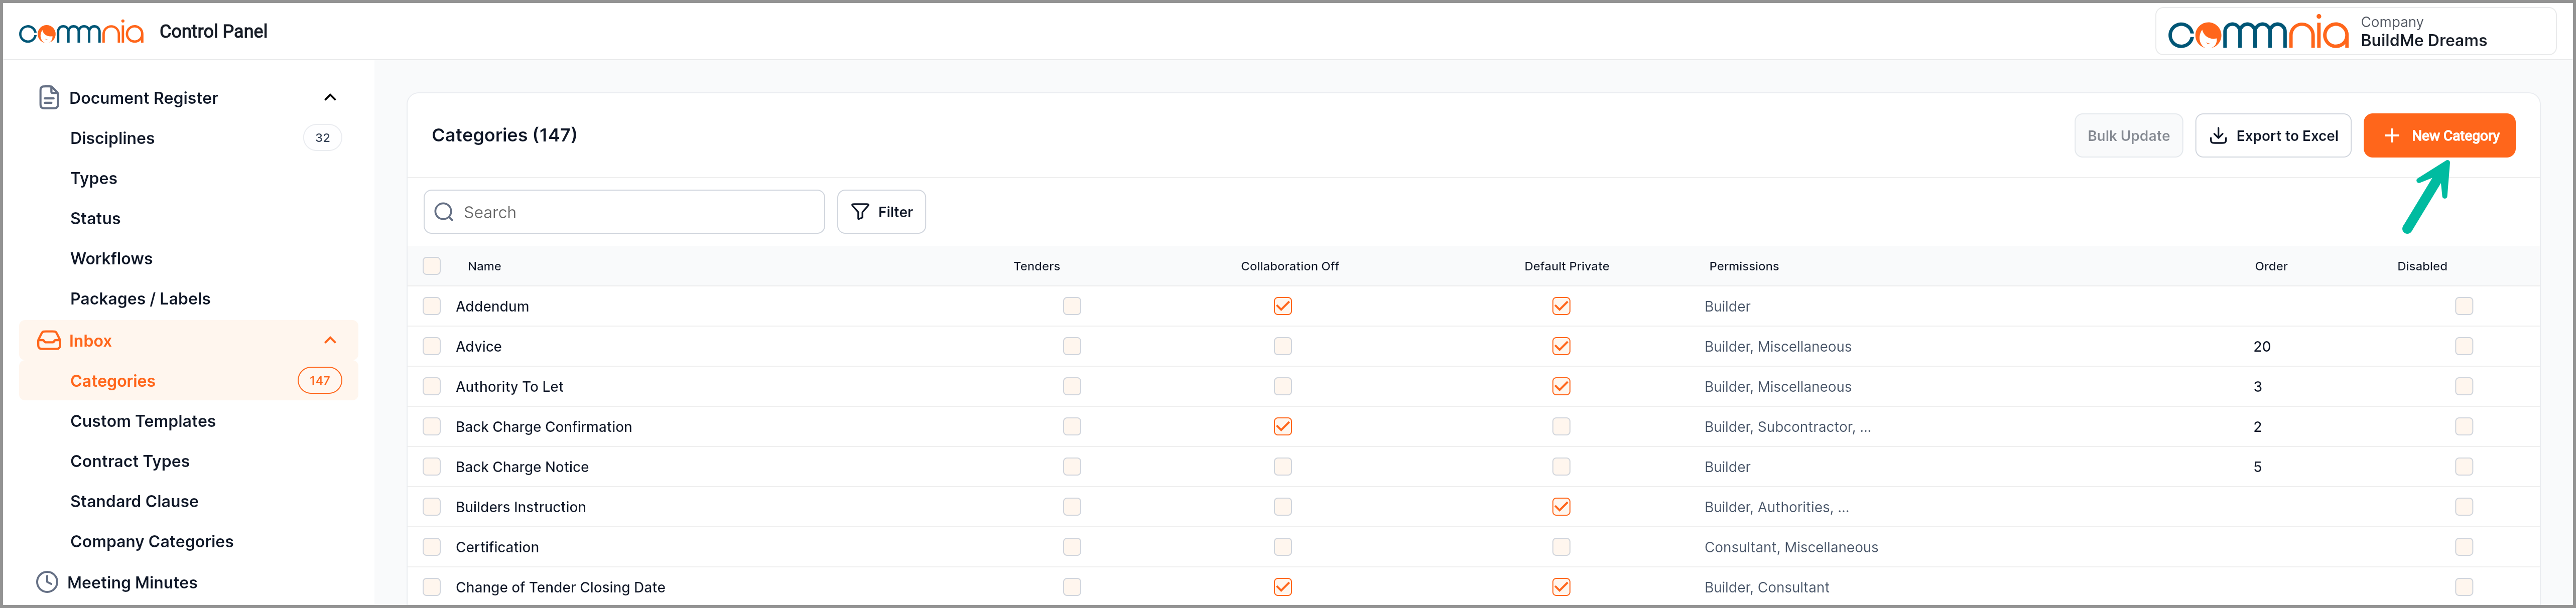Collapse the Document Register section
This screenshot has width=2576, height=608.
tap(330, 97)
